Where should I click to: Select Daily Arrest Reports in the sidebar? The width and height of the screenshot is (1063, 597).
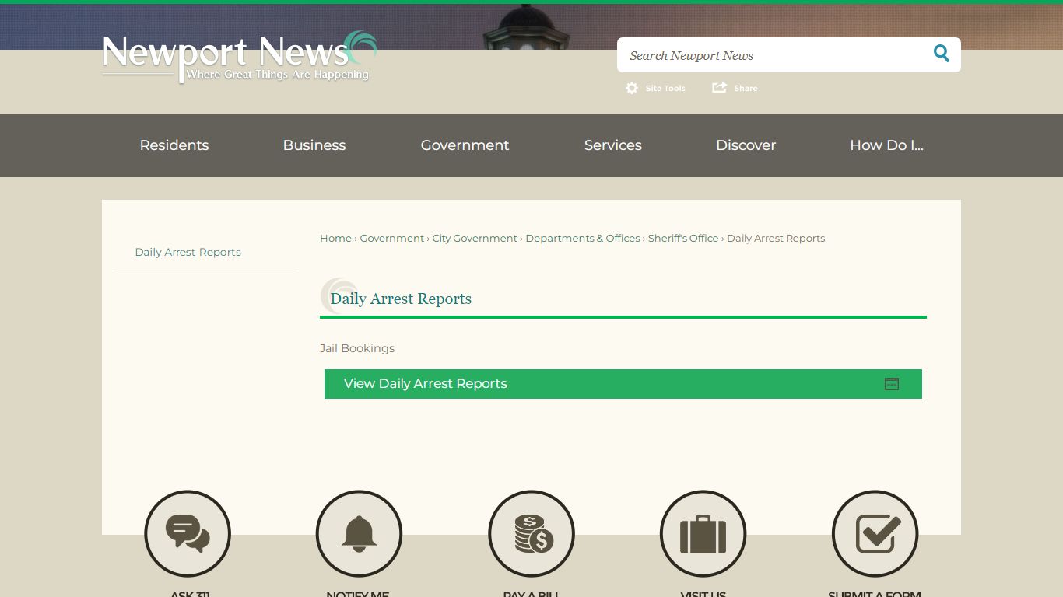coord(188,252)
